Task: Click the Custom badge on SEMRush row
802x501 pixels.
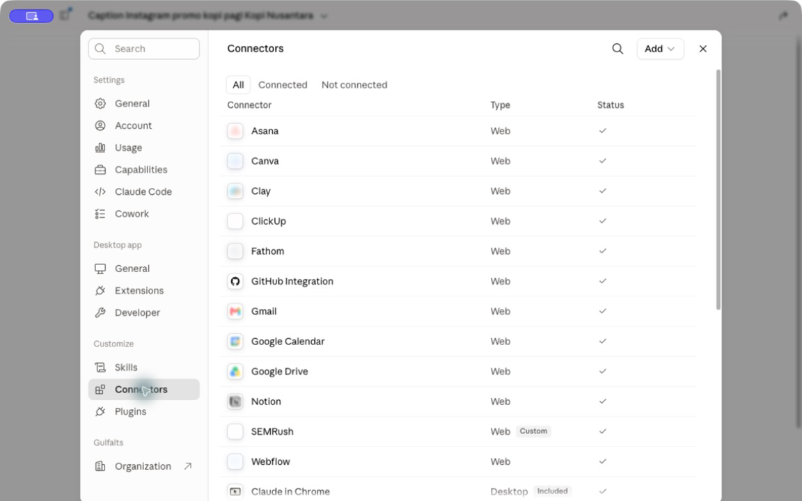Action: (x=533, y=431)
